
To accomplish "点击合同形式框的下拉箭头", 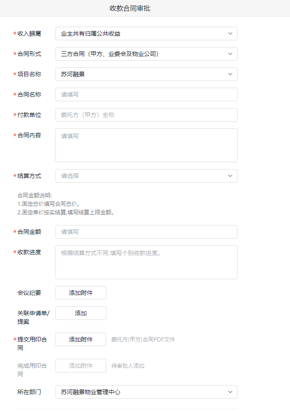I will click(230, 54).
